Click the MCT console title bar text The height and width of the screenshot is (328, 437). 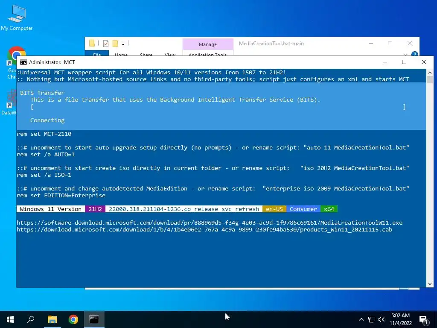(52, 62)
